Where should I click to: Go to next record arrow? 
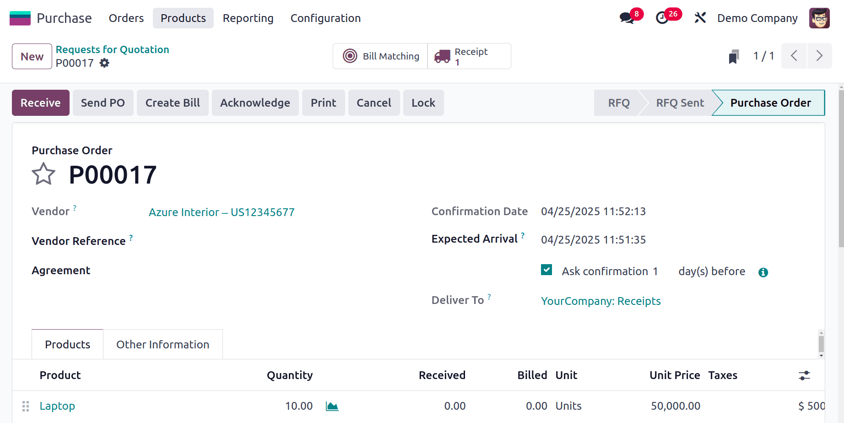pos(819,56)
